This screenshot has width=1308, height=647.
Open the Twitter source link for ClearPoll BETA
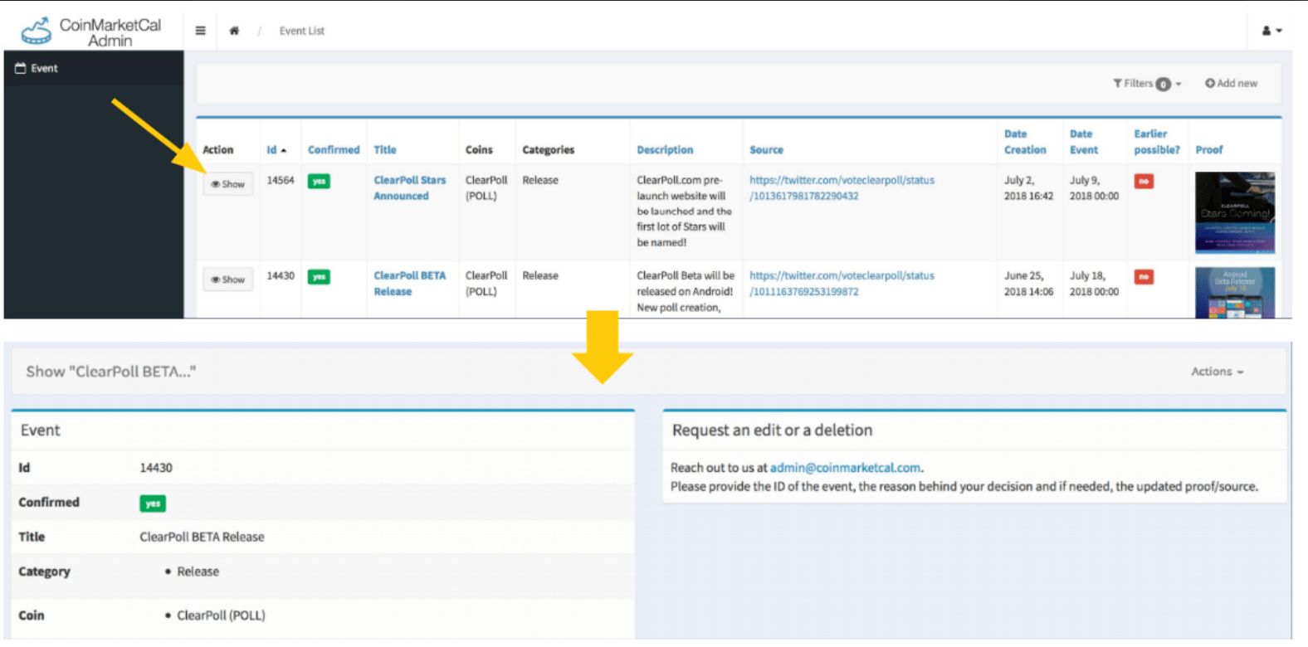[841, 283]
